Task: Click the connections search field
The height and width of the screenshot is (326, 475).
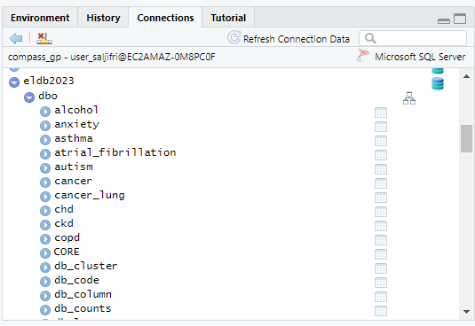Action: pos(413,38)
